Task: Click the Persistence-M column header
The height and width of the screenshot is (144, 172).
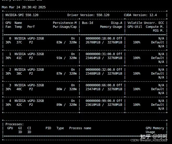Action: [x=65, y=23]
